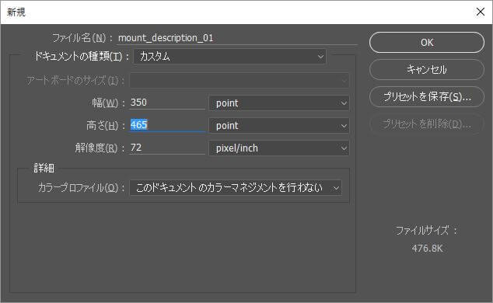Screen dimensions: 493x303
Task: Click the 高さ(H) label
Action: pos(105,125)
